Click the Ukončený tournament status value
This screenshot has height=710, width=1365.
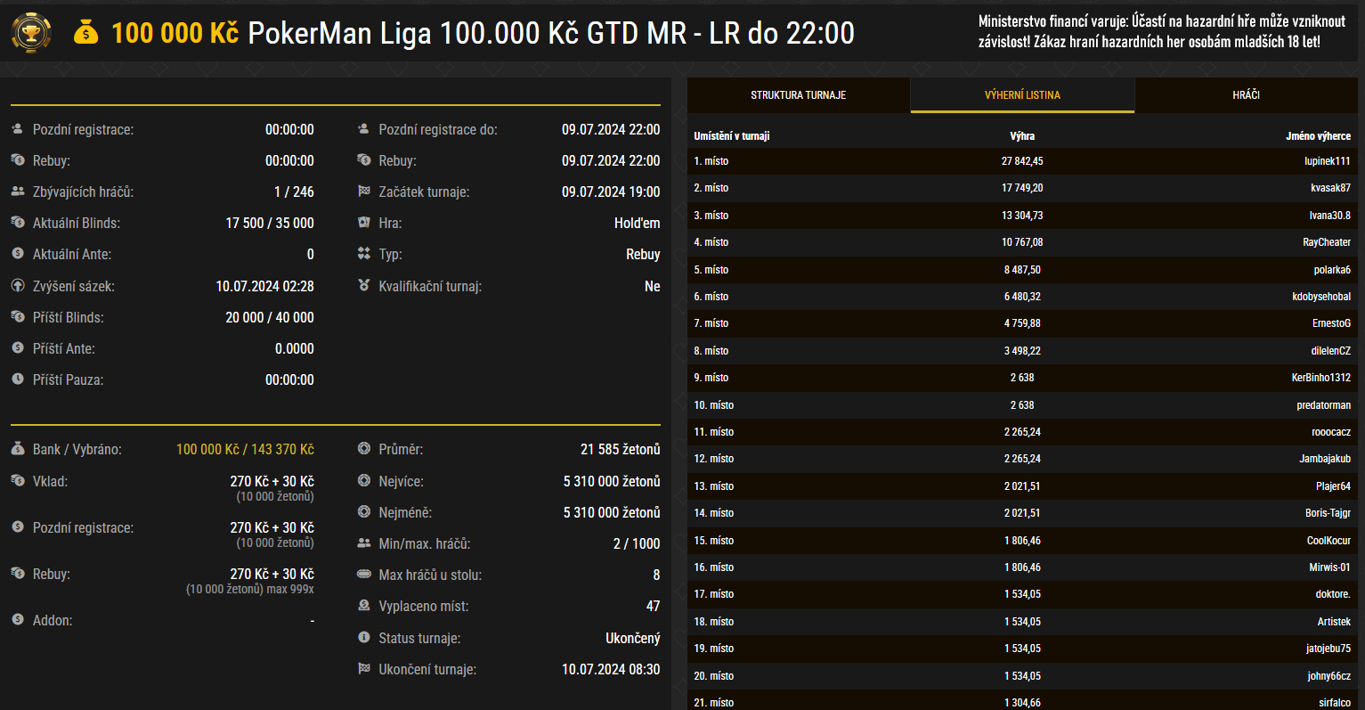pos(633,638)
